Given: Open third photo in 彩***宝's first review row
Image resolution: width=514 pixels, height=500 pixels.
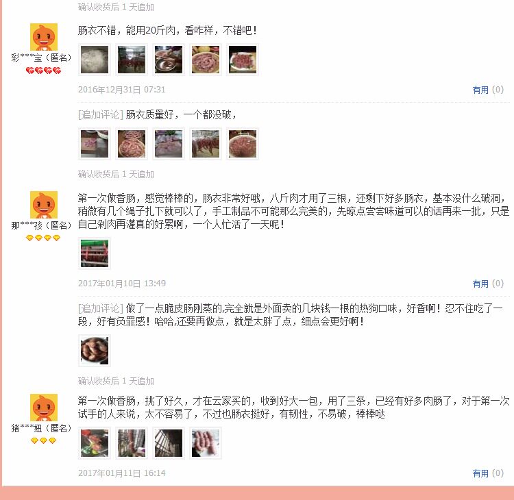Looking at the screenshot, I should click(169, 60).
